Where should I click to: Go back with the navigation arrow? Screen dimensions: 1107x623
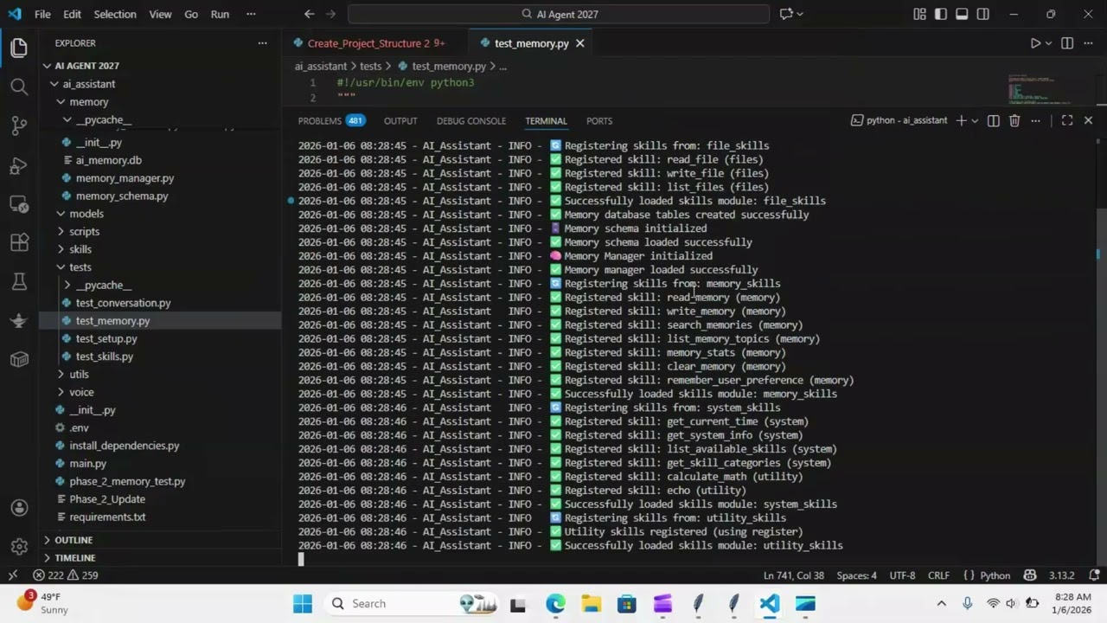[x=310, y=14]
